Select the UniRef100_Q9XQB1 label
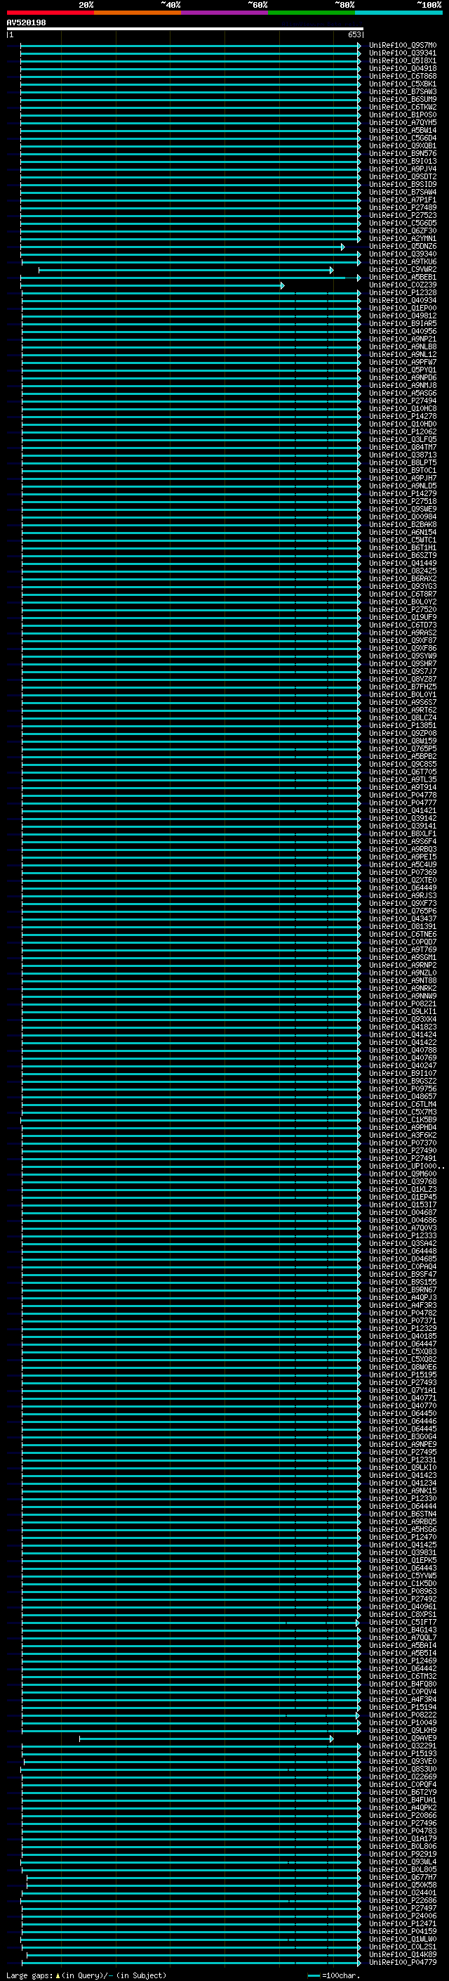Screen dimensions: 449x1981 (403, 146)
